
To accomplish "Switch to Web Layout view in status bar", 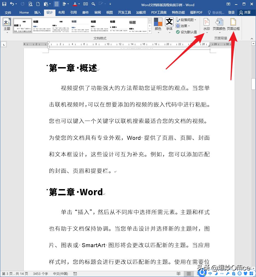I will click(x=198, y=274).
